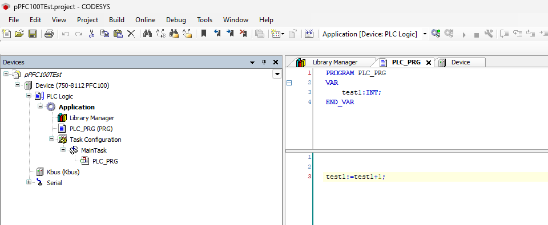Image resolution: width=548 pixels, height=225 pixels.
Task: Collapse the Device (750-8112 PFC100) node
Action: coord(17,84)
